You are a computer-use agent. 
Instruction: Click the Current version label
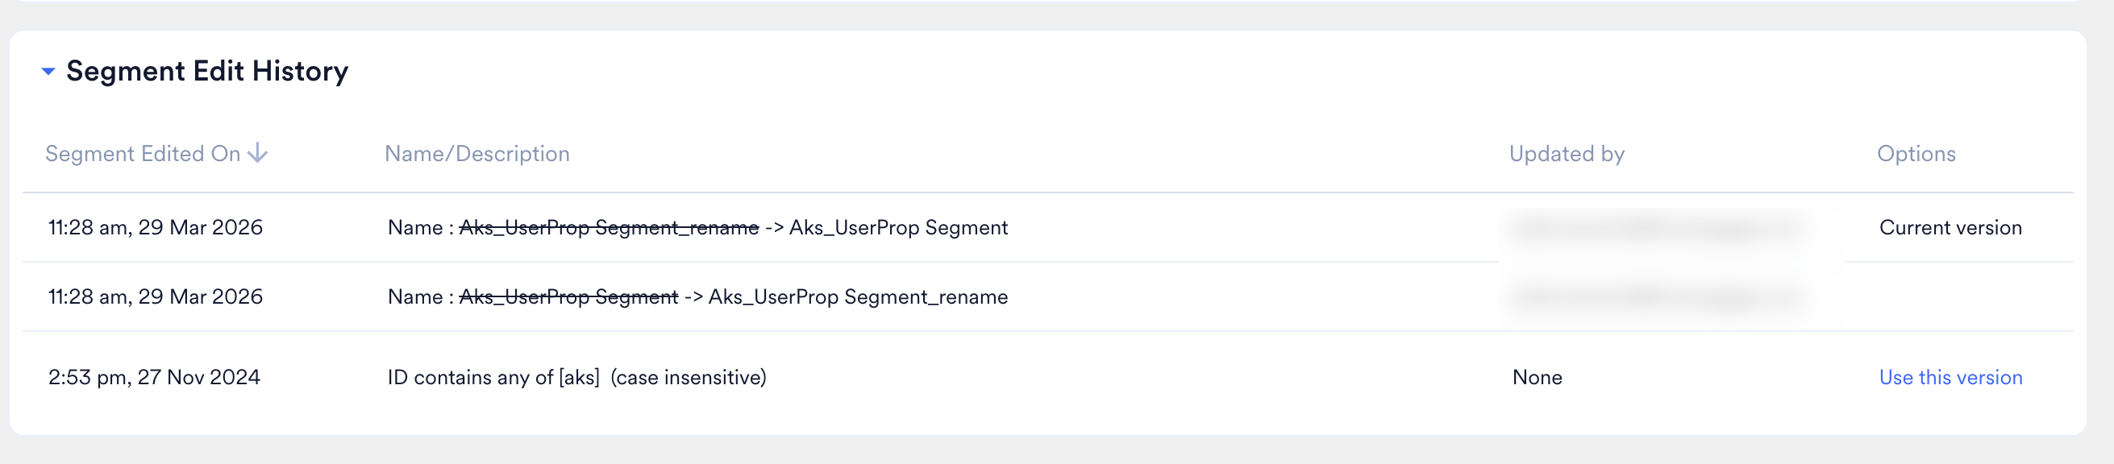pos(1950,227)
